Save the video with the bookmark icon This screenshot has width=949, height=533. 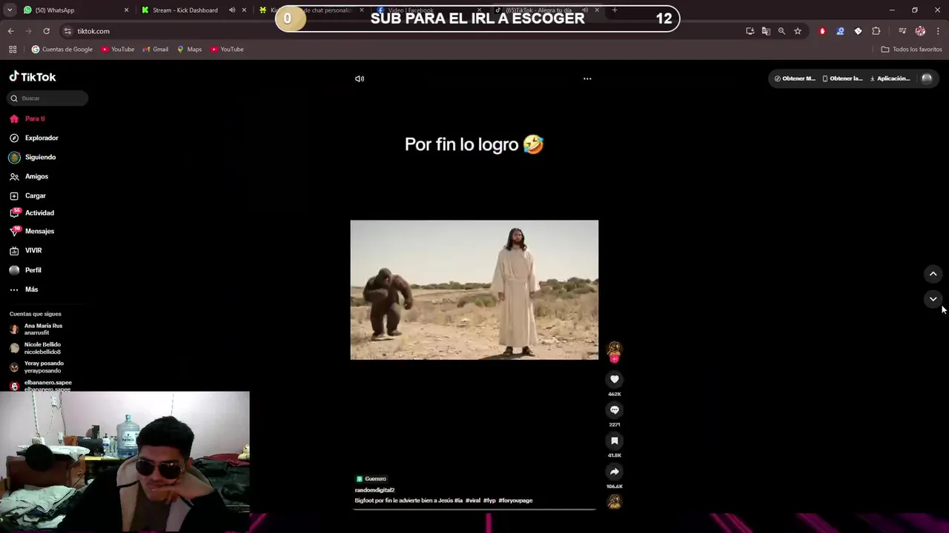(x=614, y=441)
